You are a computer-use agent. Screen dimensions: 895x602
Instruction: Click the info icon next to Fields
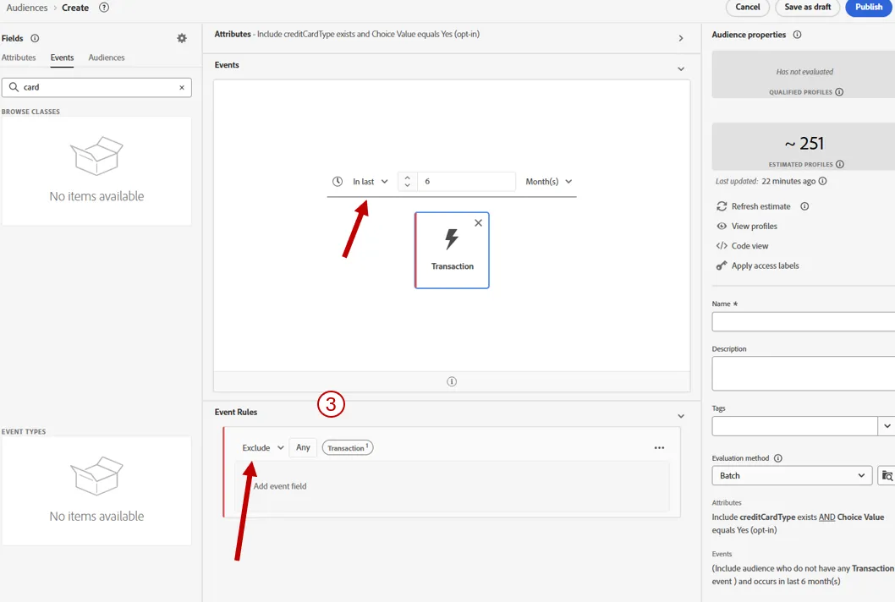(x=35, y=38)
